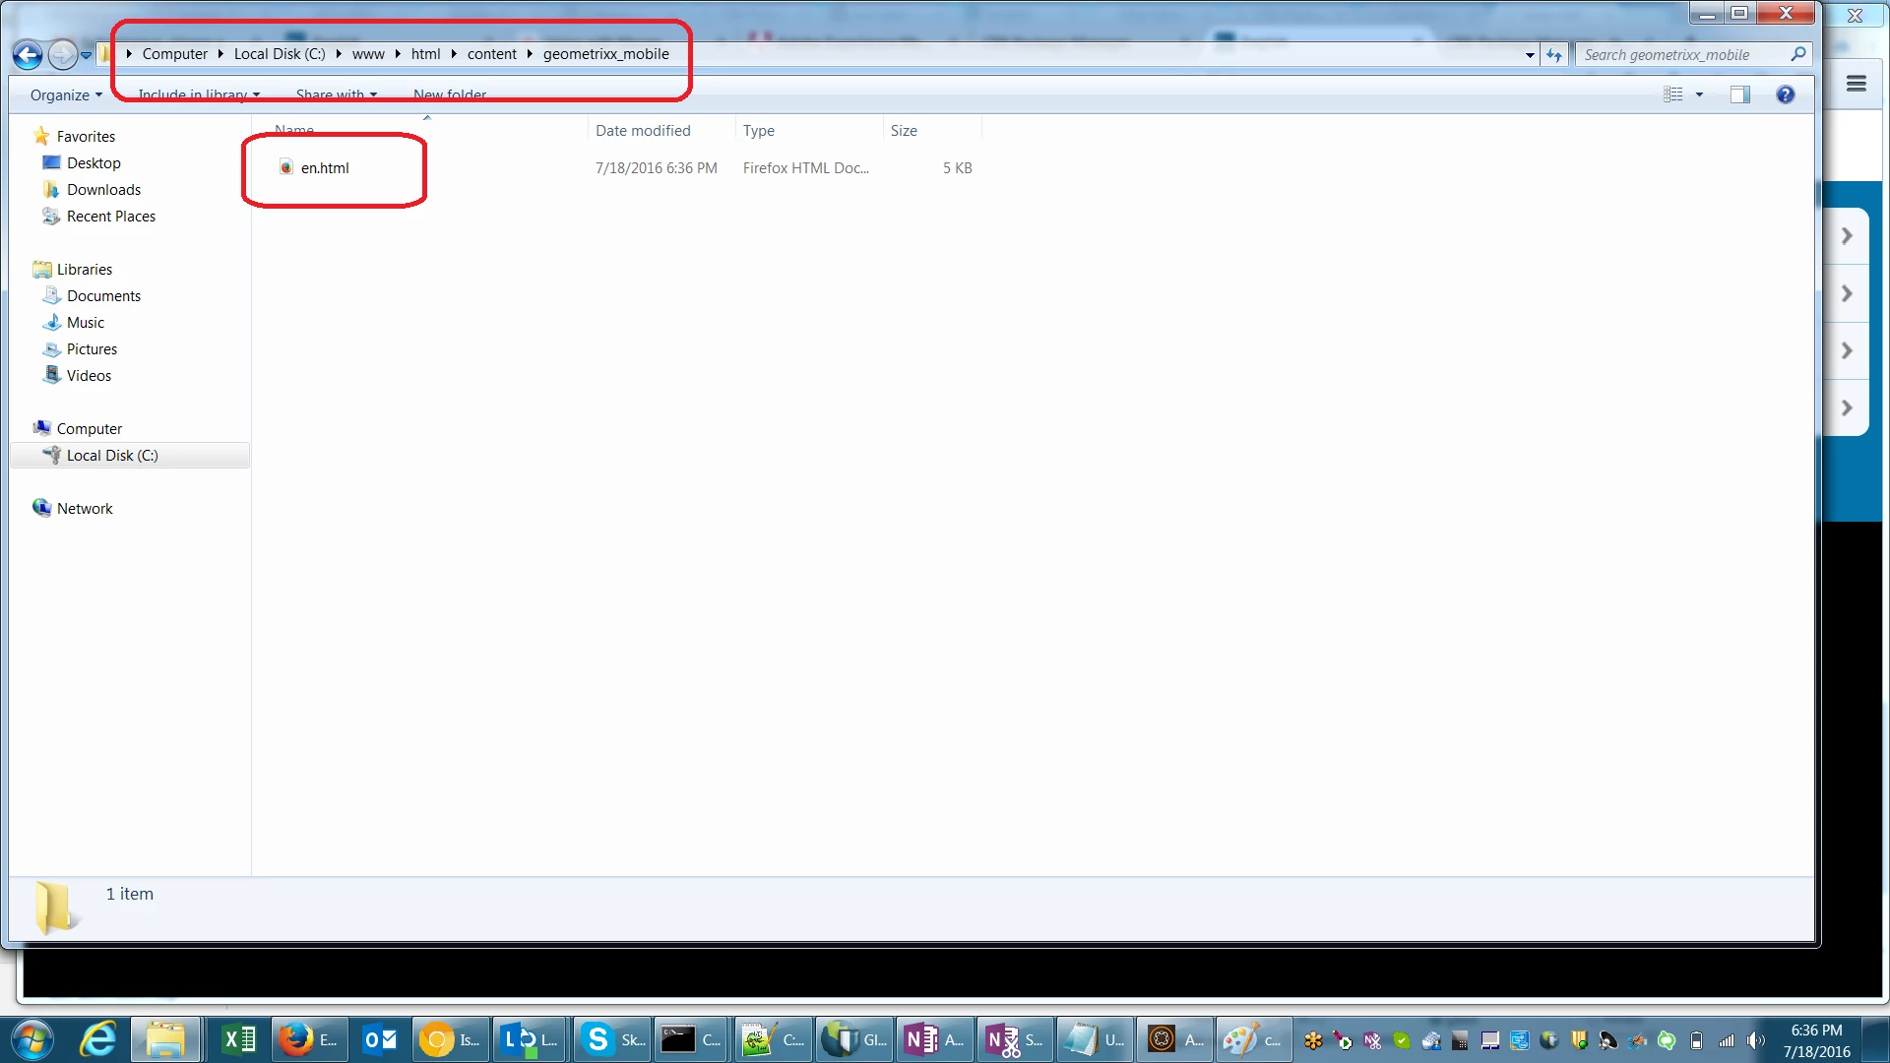Open Excel from the taskbar
1890x1063 pixels.
(238, 1039)
